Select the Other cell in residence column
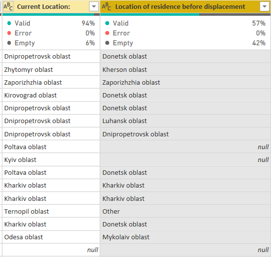This screenshot has height=257, width=271. pyautogui.click(x=185, y=211)
